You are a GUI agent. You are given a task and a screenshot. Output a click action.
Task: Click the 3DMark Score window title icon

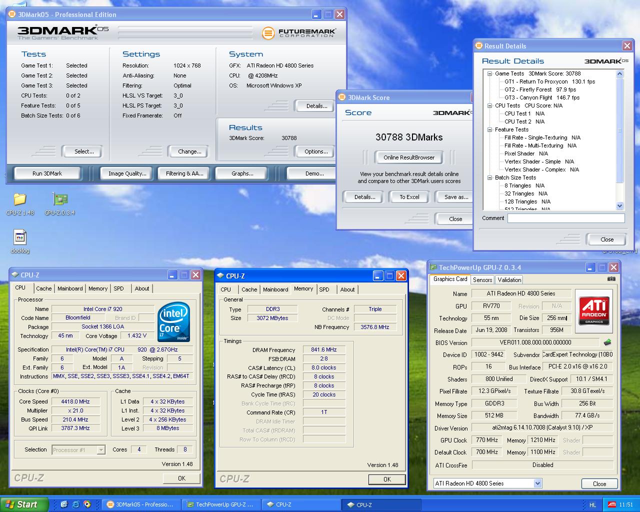(x=342, y=97)
